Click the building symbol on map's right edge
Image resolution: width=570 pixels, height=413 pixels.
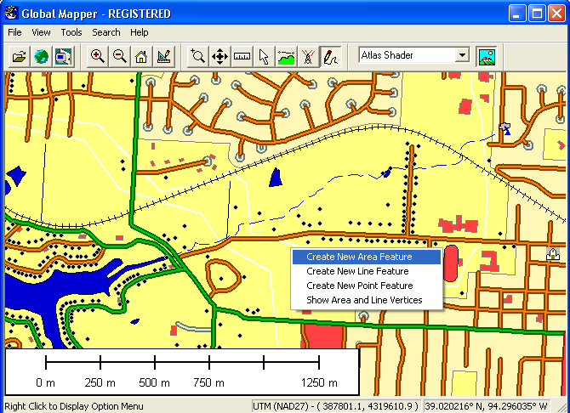pos(553,253)
